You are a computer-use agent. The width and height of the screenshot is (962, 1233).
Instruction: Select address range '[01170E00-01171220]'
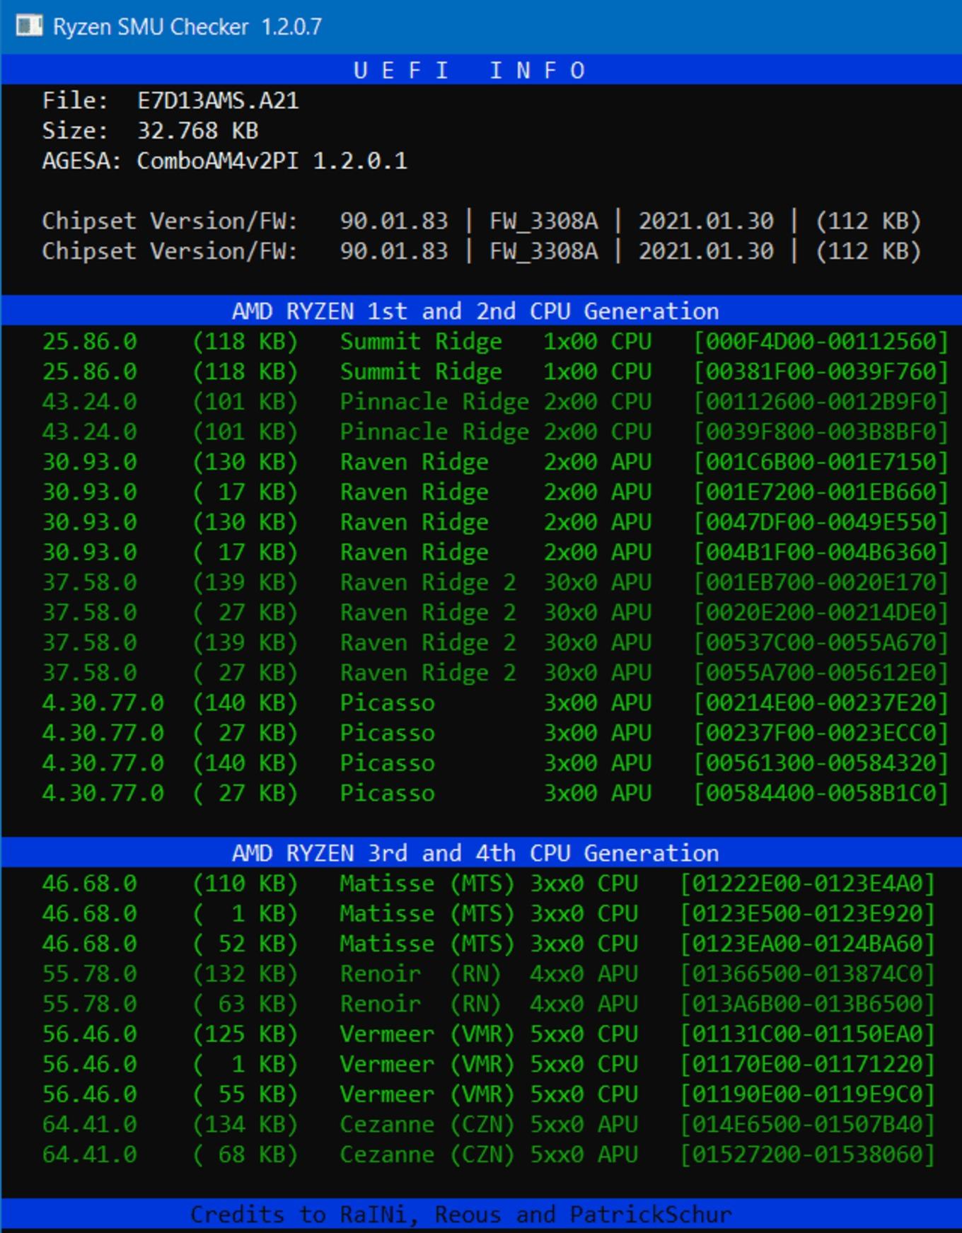click(807, 1064)
